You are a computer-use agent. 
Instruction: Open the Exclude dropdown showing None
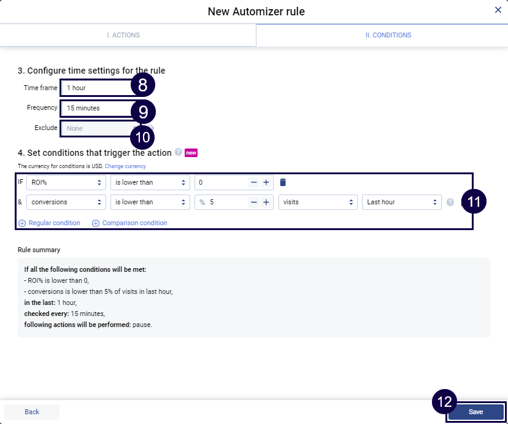point(96,128)
